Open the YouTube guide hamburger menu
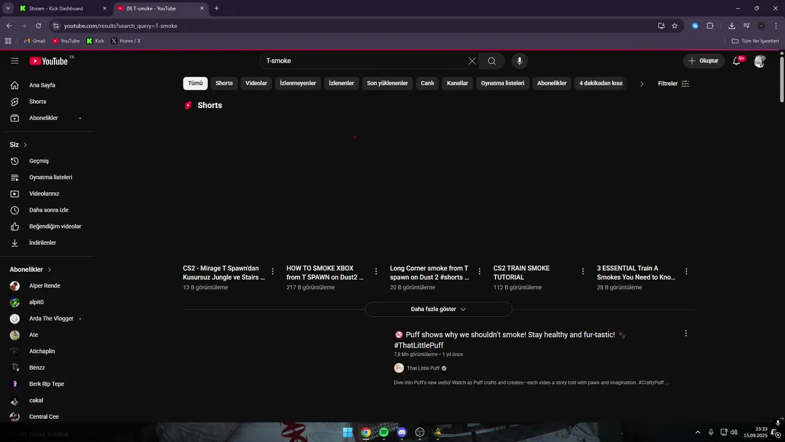This screenshot has width=785, height=442. coord(15,61)
